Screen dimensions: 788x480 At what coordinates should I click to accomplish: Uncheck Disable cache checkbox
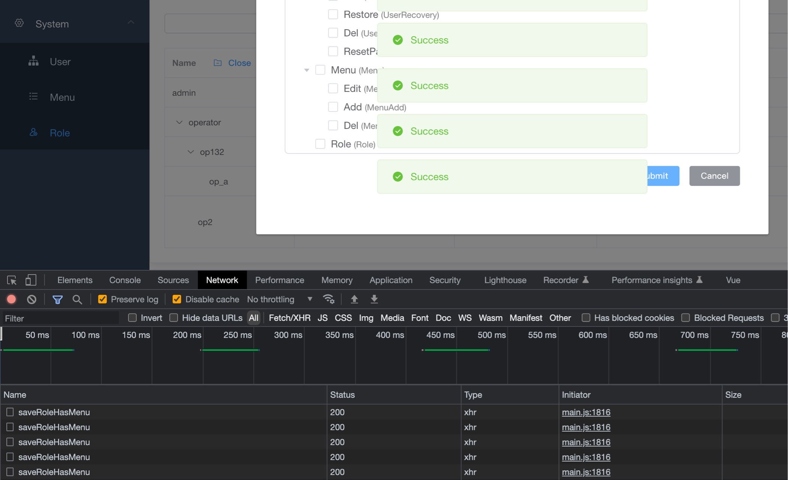pyautogui.click(x=177, y=299)
